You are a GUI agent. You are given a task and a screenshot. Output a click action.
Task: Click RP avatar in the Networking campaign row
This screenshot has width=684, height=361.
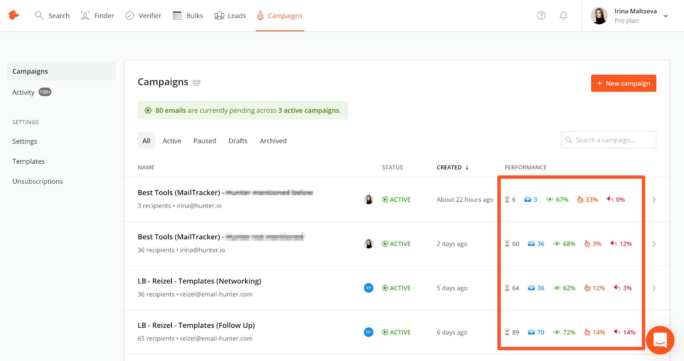click(x=369, y=288)
